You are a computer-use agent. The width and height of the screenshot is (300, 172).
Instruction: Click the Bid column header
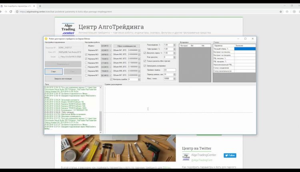coord(195,46)
